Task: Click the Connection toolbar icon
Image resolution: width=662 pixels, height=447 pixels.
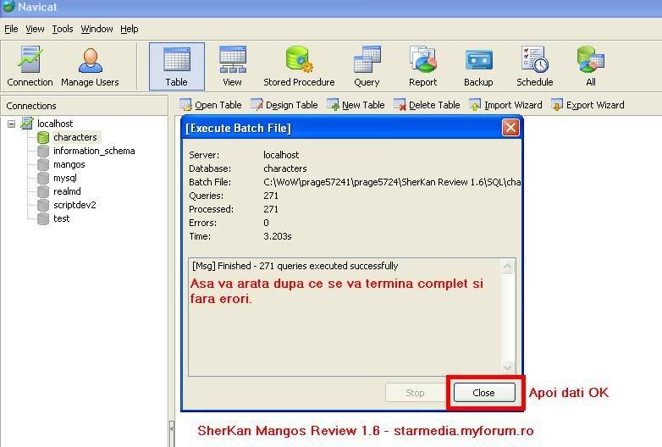Action: [x=30, y=66]
